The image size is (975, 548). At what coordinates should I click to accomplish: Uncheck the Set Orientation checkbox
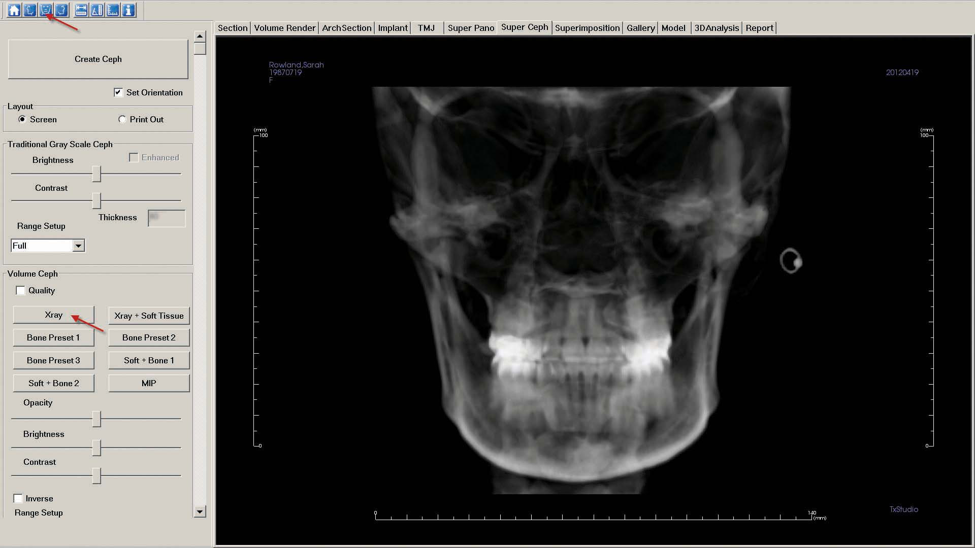point(118,92)
